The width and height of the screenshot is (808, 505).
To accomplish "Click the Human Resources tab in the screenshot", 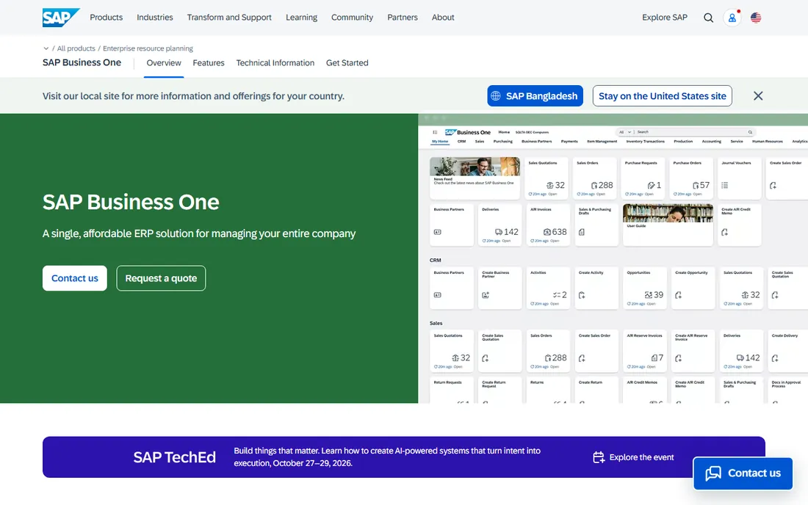I will [767, 141].
